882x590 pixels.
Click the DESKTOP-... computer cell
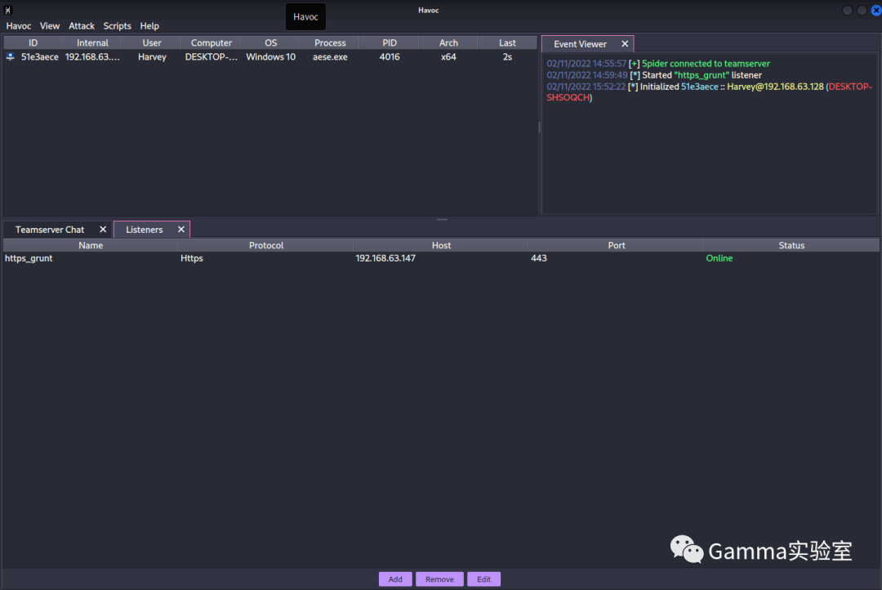211,57
